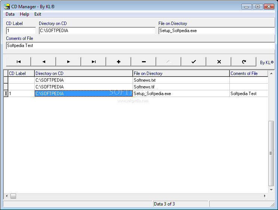
Task: Go to next record arrow button
Action: coord(68,62)
